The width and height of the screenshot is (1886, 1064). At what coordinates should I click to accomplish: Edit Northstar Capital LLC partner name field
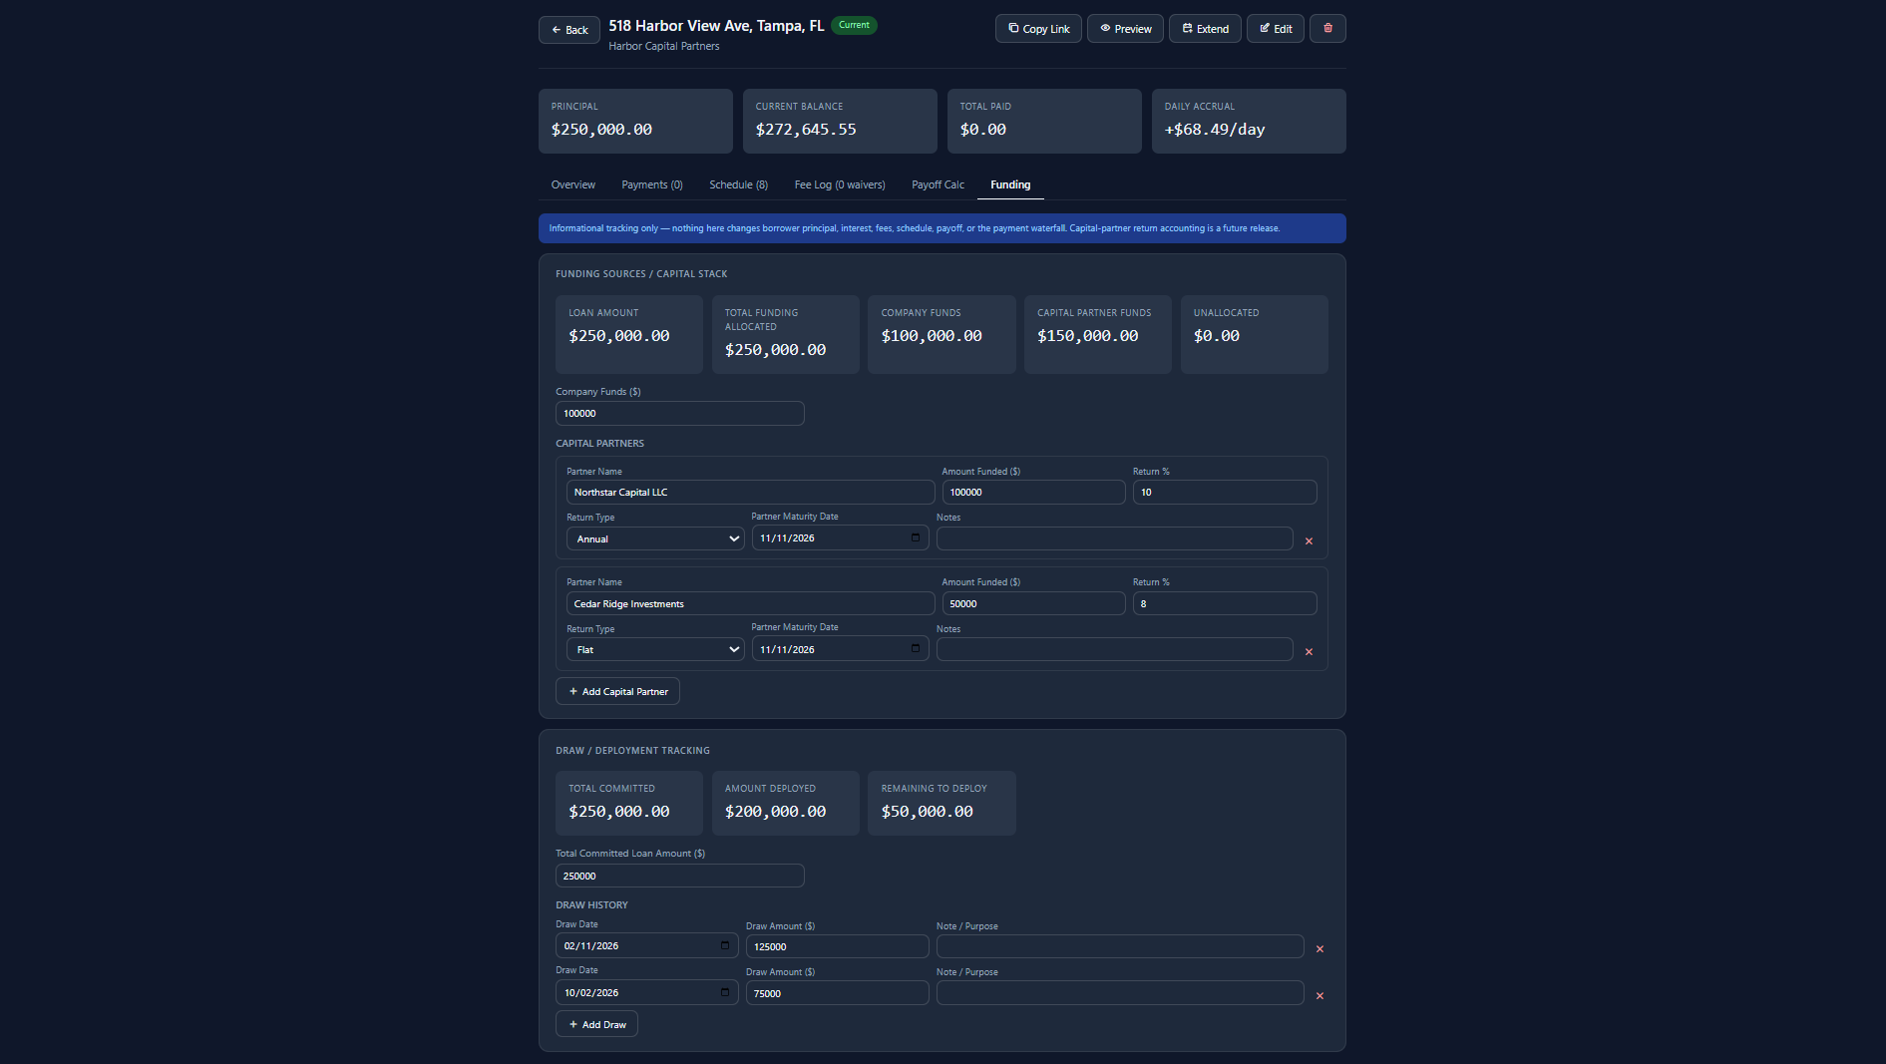751,492
